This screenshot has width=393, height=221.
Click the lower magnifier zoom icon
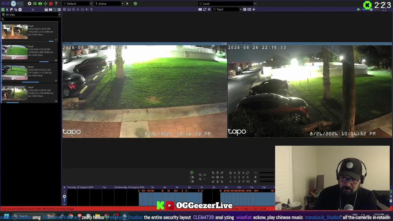pyautogui.click(x=200, y=179)
